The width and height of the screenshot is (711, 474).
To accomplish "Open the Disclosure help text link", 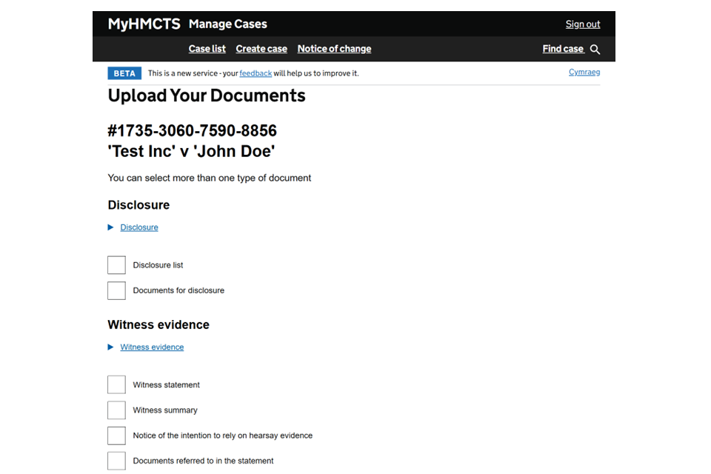I will tap(139, 227).
